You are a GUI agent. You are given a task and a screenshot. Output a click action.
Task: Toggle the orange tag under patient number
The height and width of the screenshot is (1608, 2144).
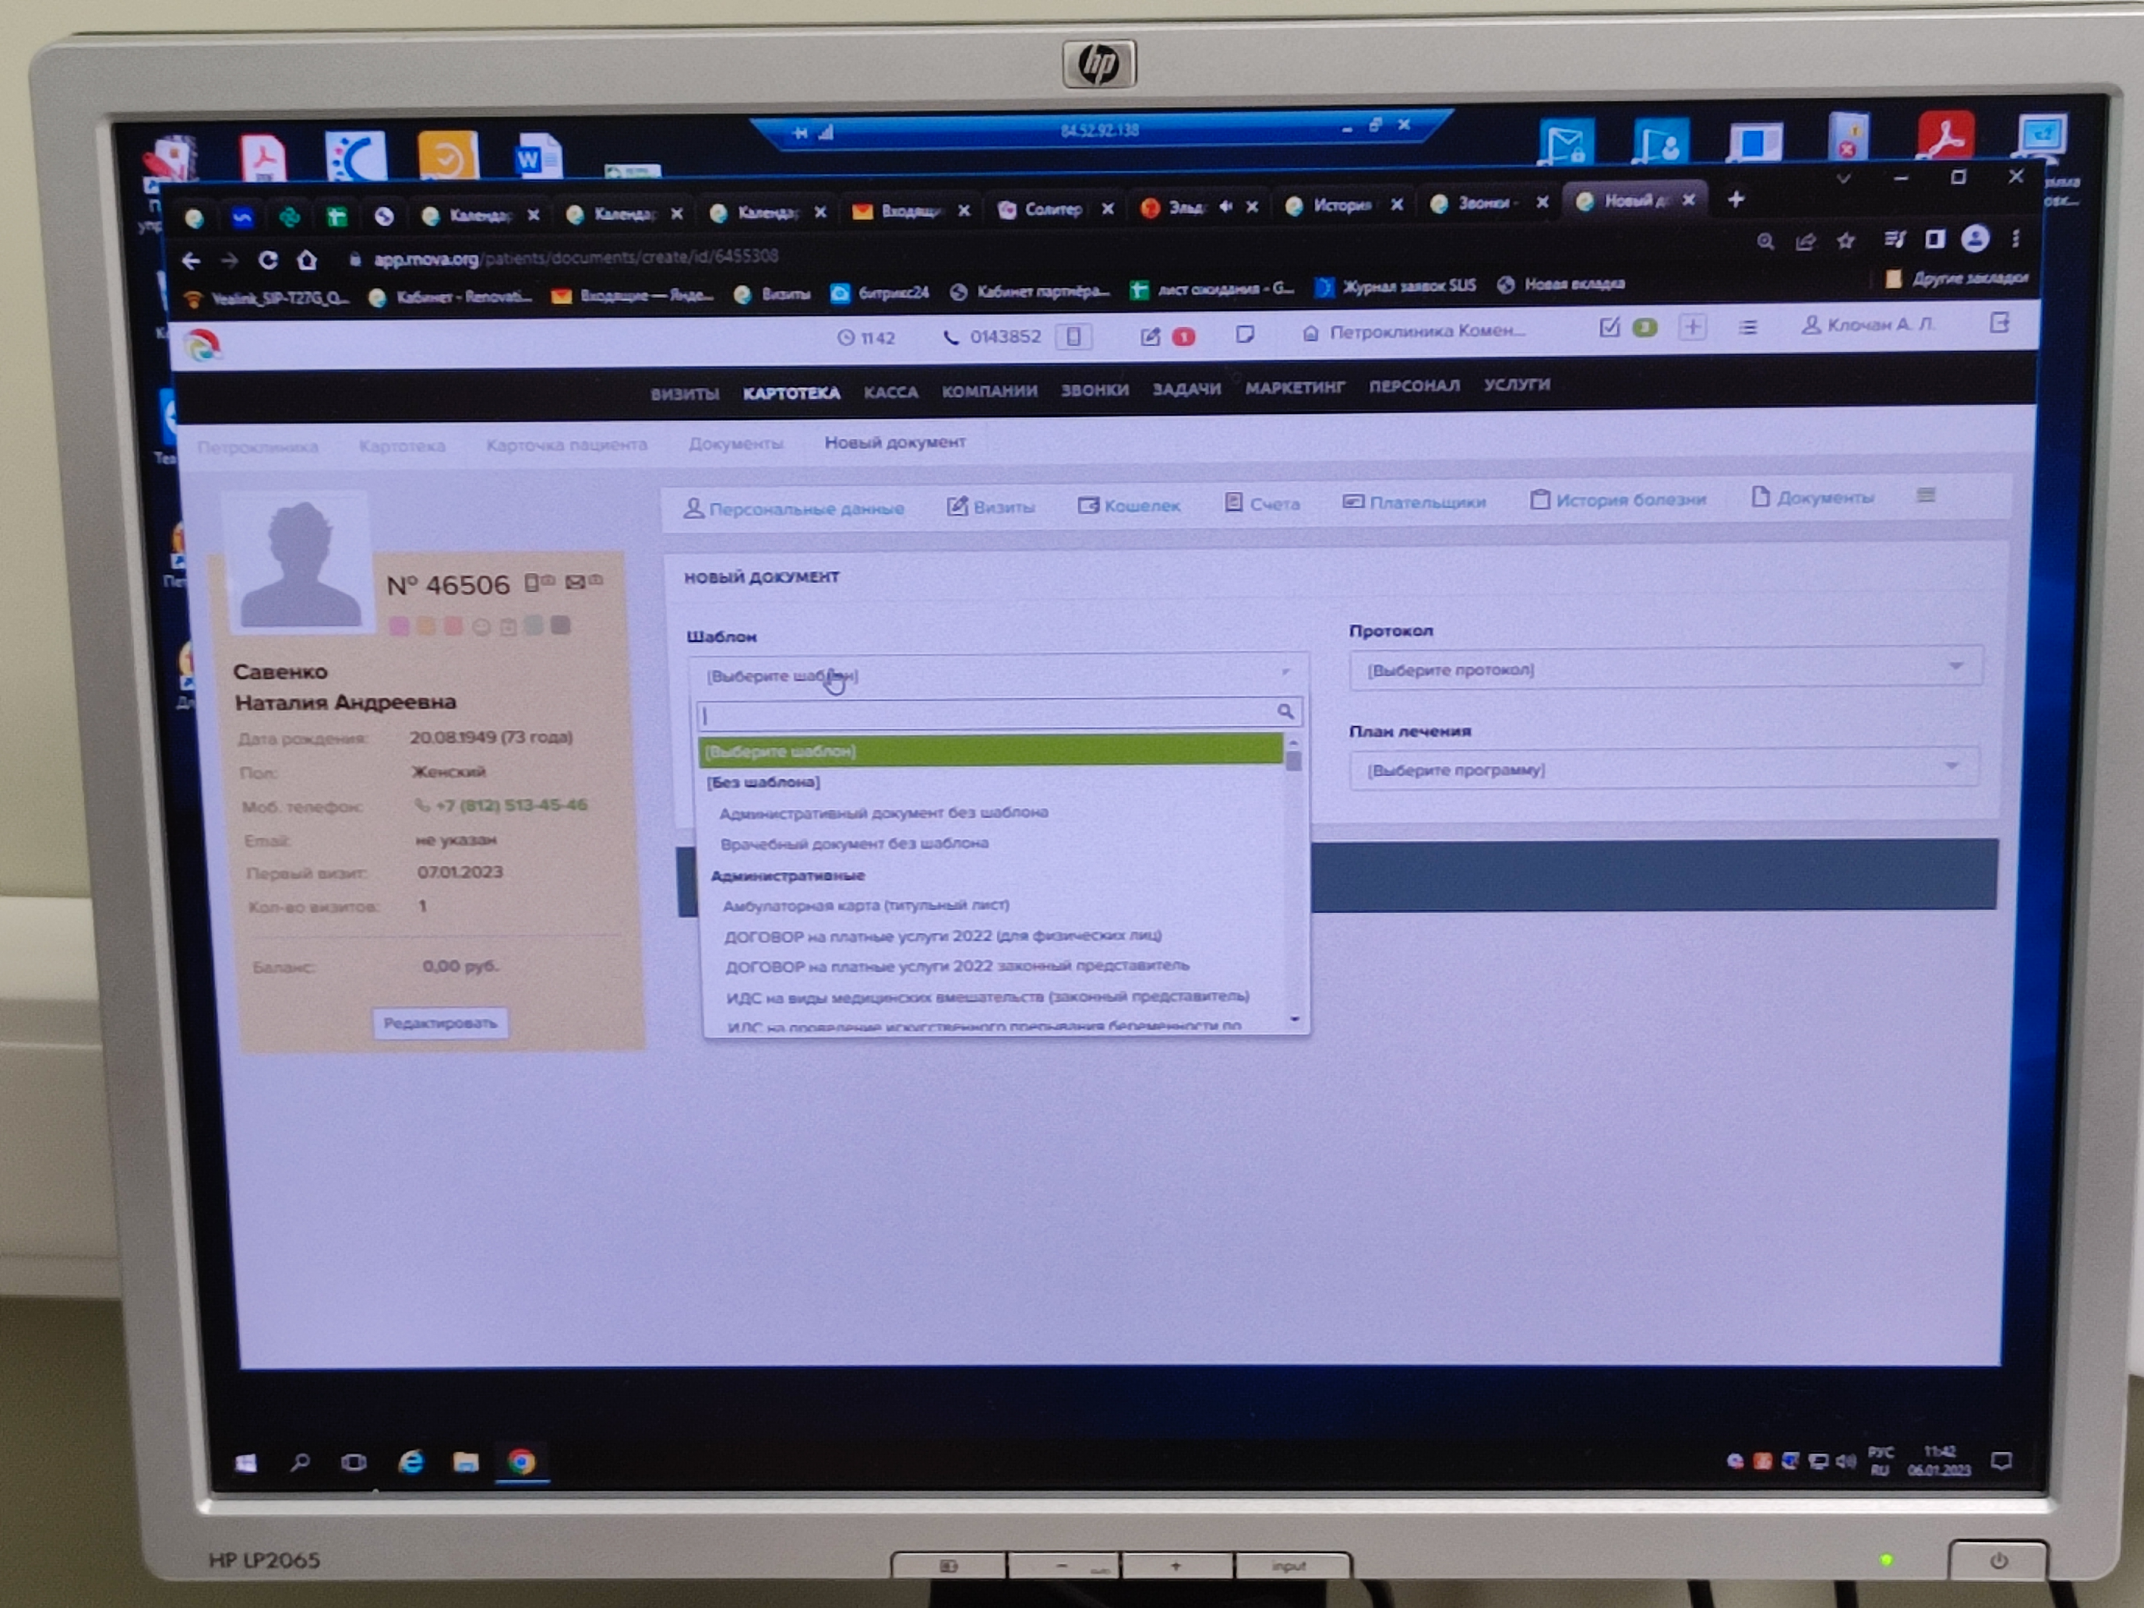coord(426,627)
